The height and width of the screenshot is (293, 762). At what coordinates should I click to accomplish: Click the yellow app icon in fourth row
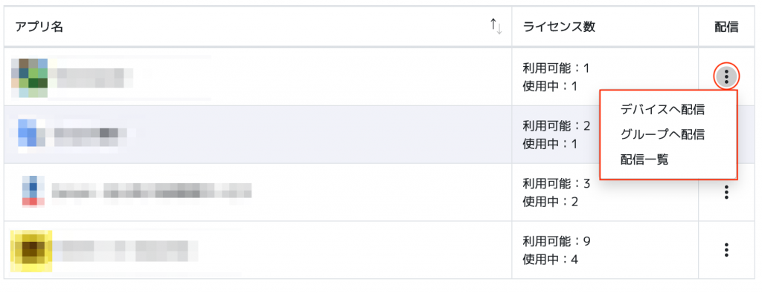point(31,251)
